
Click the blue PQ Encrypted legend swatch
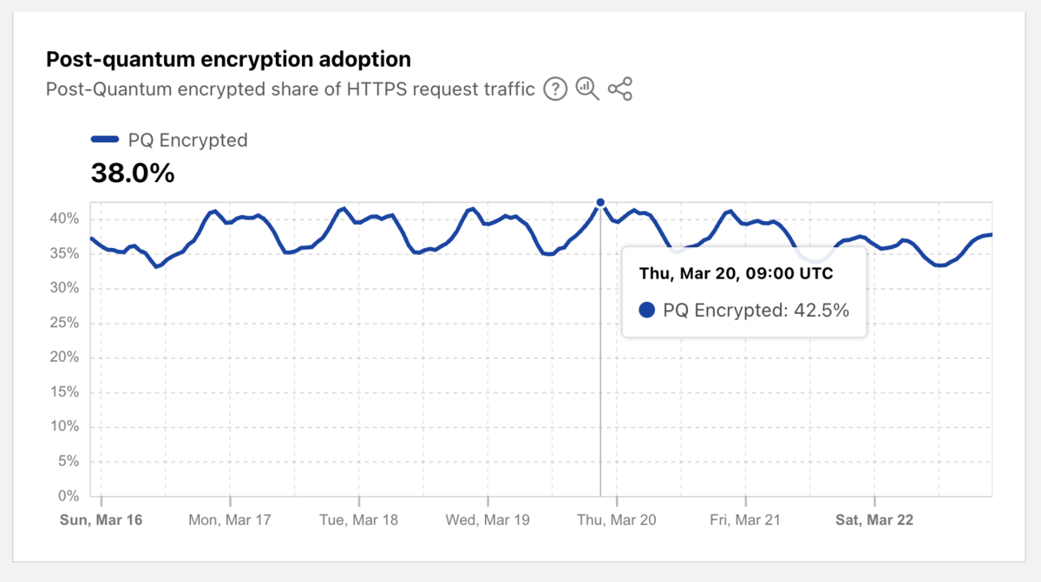(105, 140)
